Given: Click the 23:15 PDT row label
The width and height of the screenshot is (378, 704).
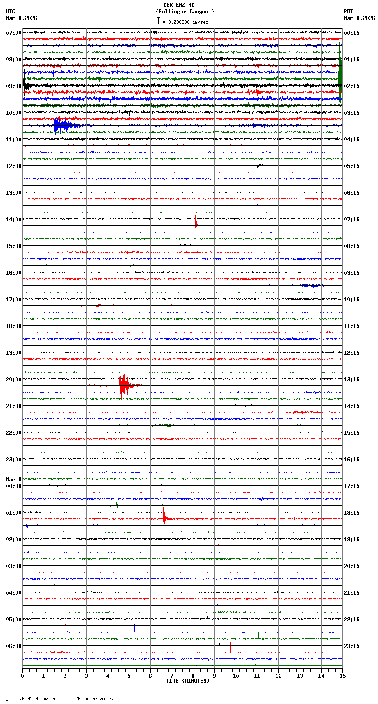Looking at the screenshot, I should tap(352, 646).
